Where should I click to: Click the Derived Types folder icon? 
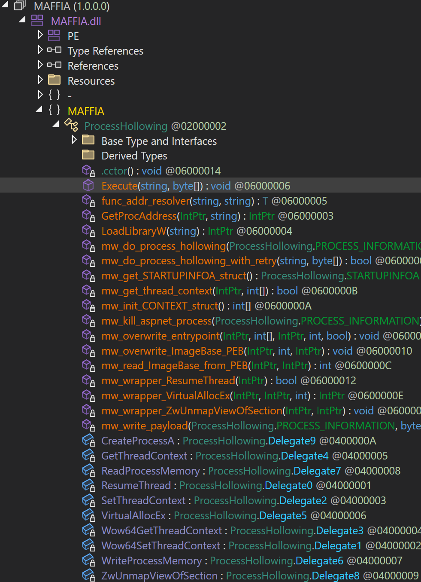tap(88, 155)
